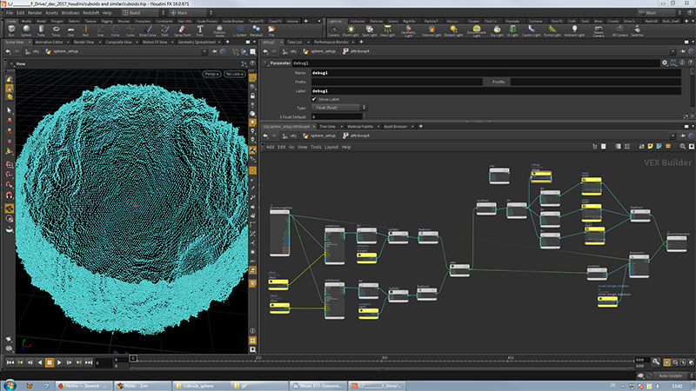Open the Redshift menu
Image resolution: width=696 pixels, height=391 pixels.
pos(91,13)
